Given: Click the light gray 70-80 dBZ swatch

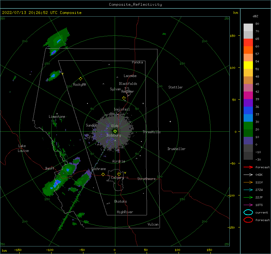Looking at the screenshot, I should coord(248,27).
